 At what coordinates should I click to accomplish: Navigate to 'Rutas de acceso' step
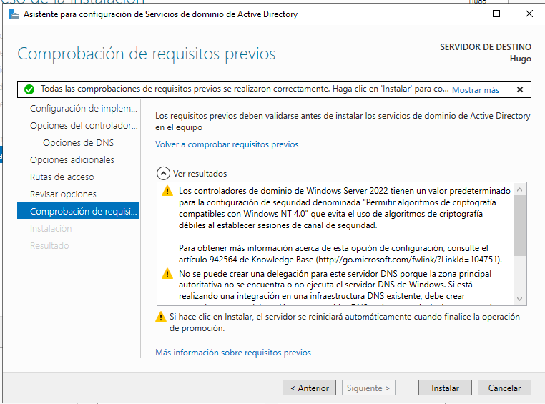point(62,177)
